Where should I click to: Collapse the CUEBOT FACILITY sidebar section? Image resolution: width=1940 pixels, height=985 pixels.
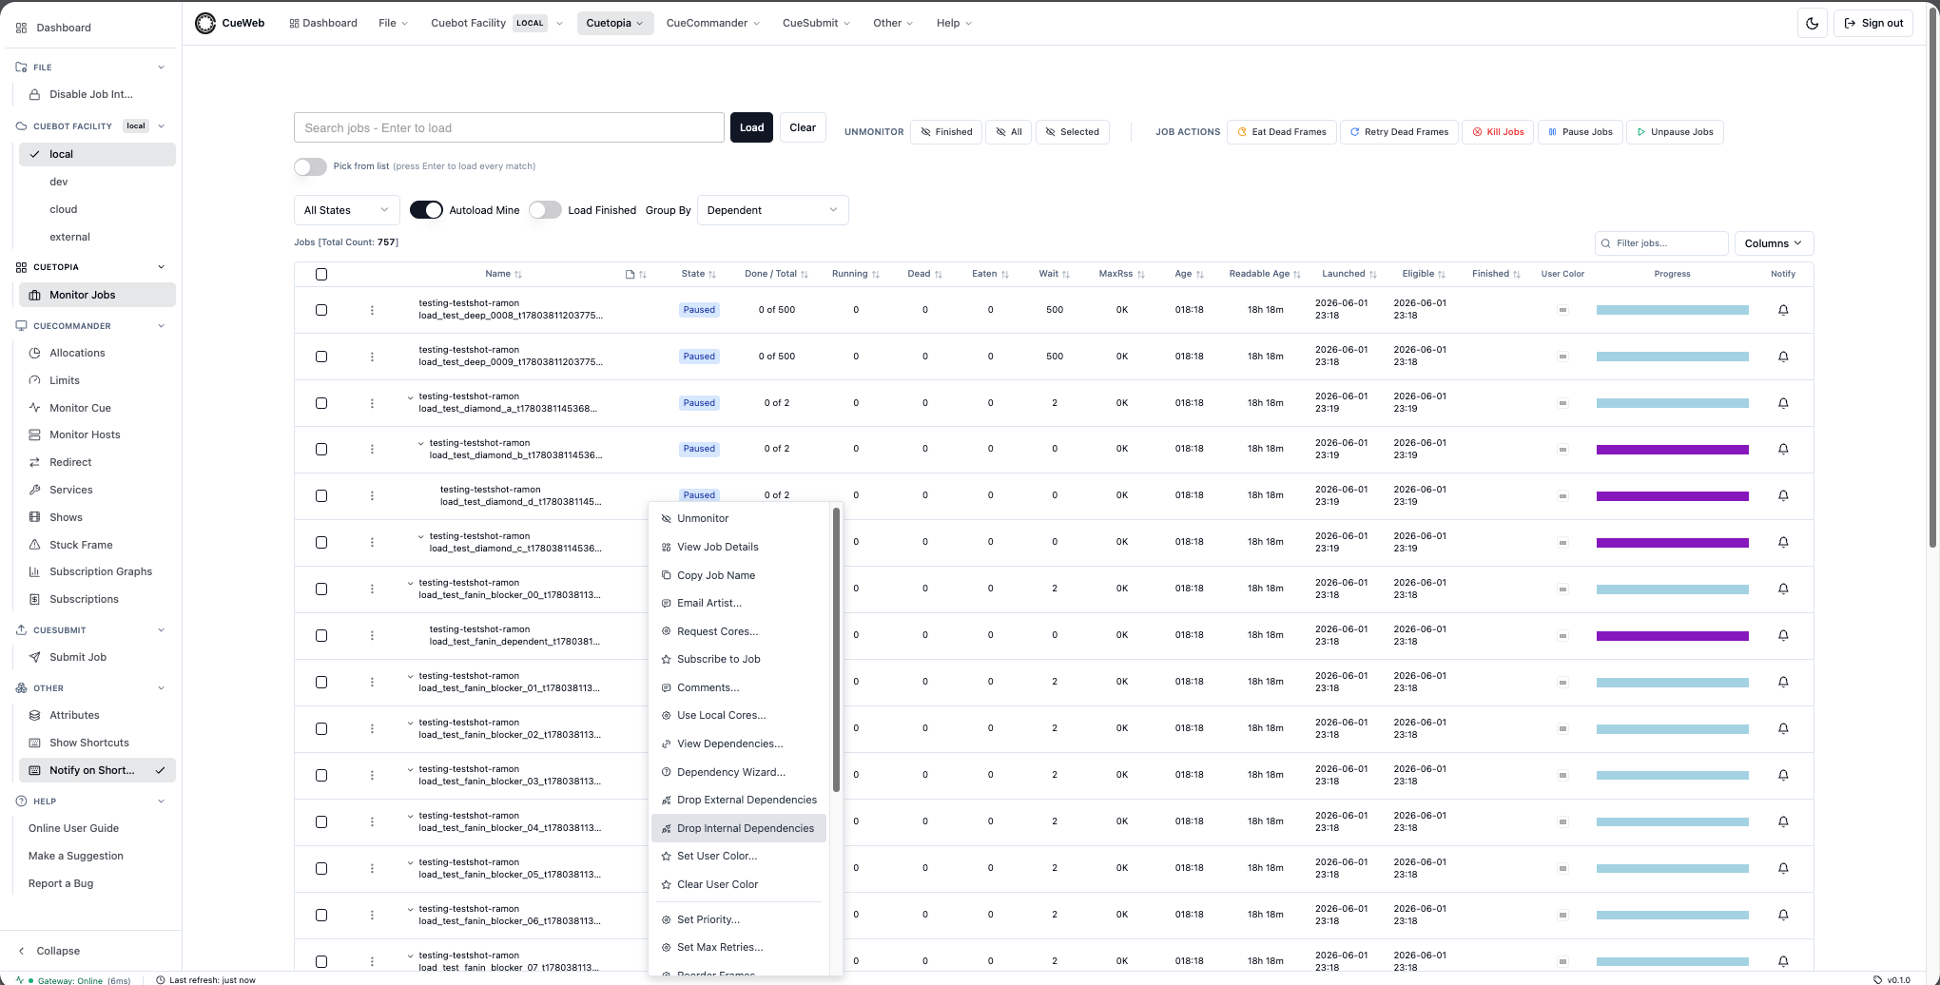click(161, 126)
